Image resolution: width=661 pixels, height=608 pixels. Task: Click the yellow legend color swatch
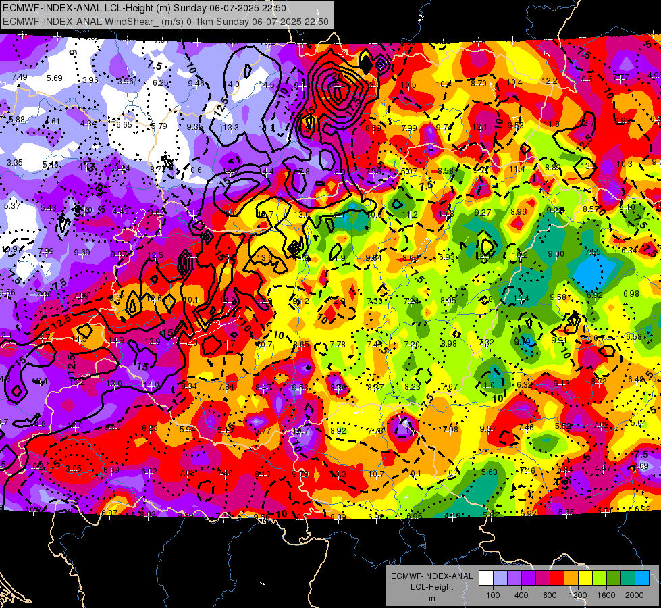point(585,578)
